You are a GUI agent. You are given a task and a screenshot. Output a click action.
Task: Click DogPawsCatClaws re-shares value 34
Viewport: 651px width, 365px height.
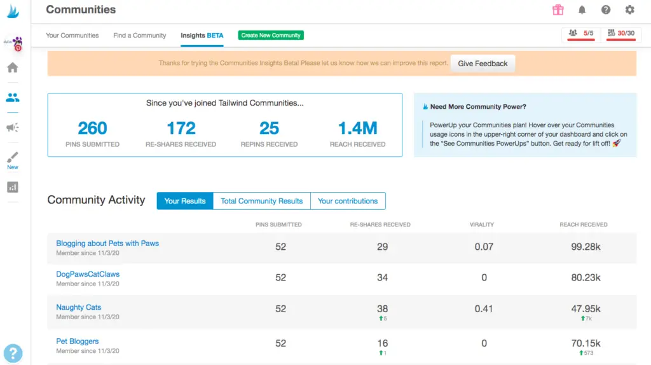pyautogui.click(x=382, y=277)
